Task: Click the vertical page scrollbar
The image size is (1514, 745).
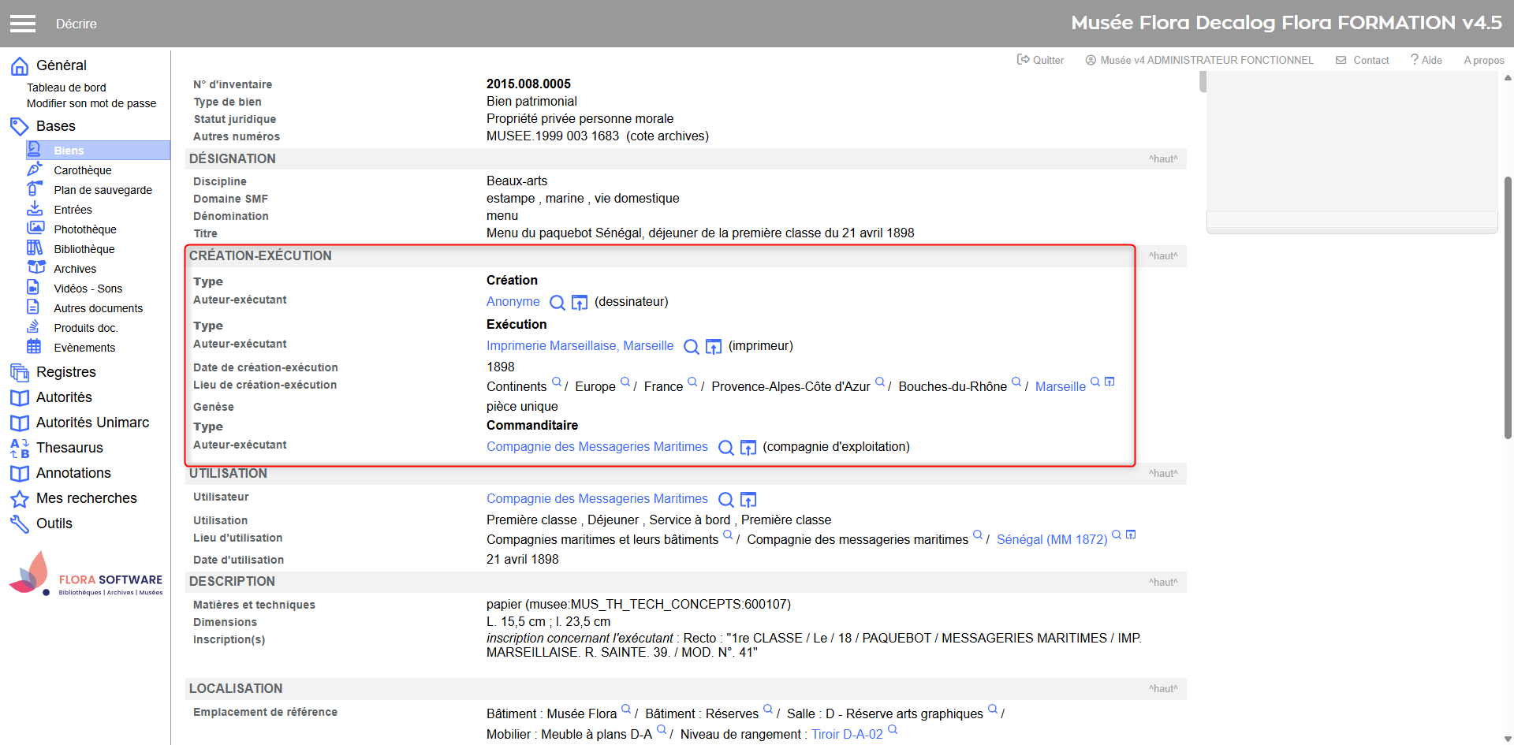Action: [x=1508, y=307]
